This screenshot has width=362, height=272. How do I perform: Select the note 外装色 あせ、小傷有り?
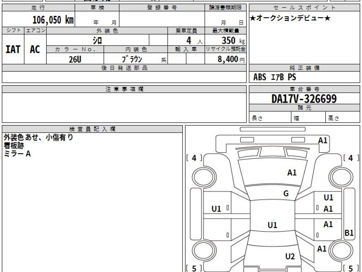click(38, 138)
